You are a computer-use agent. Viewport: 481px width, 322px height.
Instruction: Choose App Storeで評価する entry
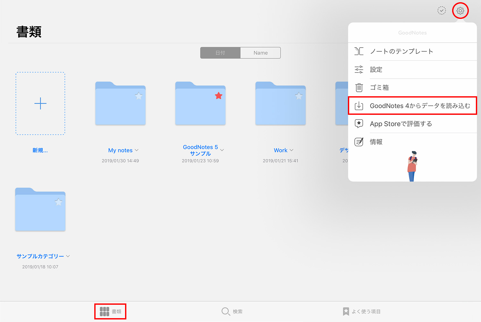point(413,124)
